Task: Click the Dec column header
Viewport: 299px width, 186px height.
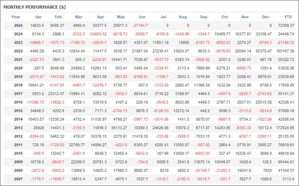Action: pos(266,17)
